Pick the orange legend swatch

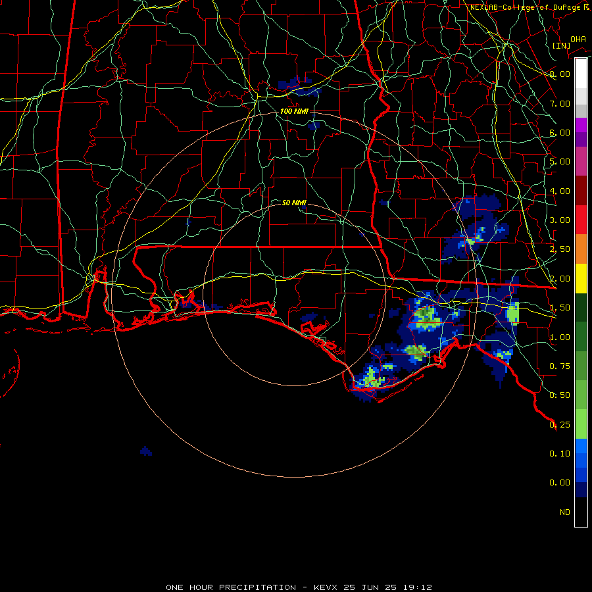581,249
